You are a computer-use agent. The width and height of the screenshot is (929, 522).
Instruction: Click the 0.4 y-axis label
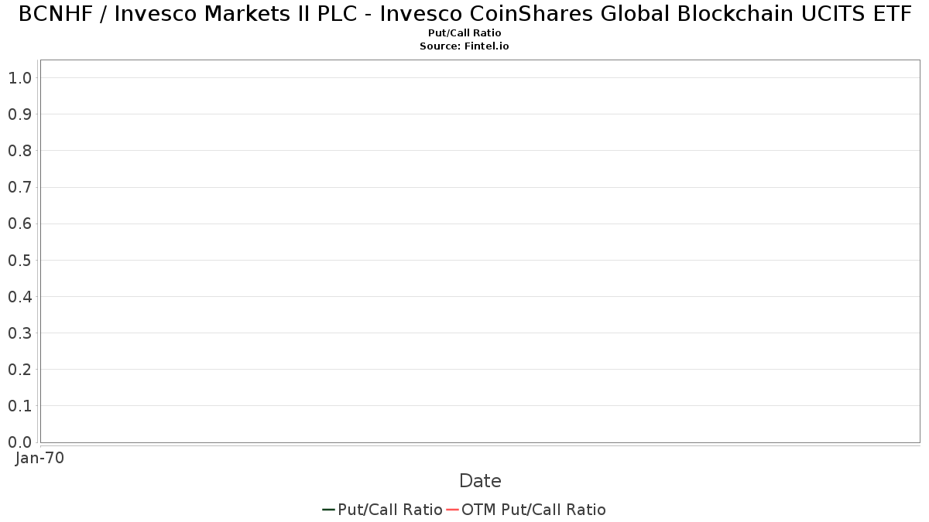pos(19,297)
